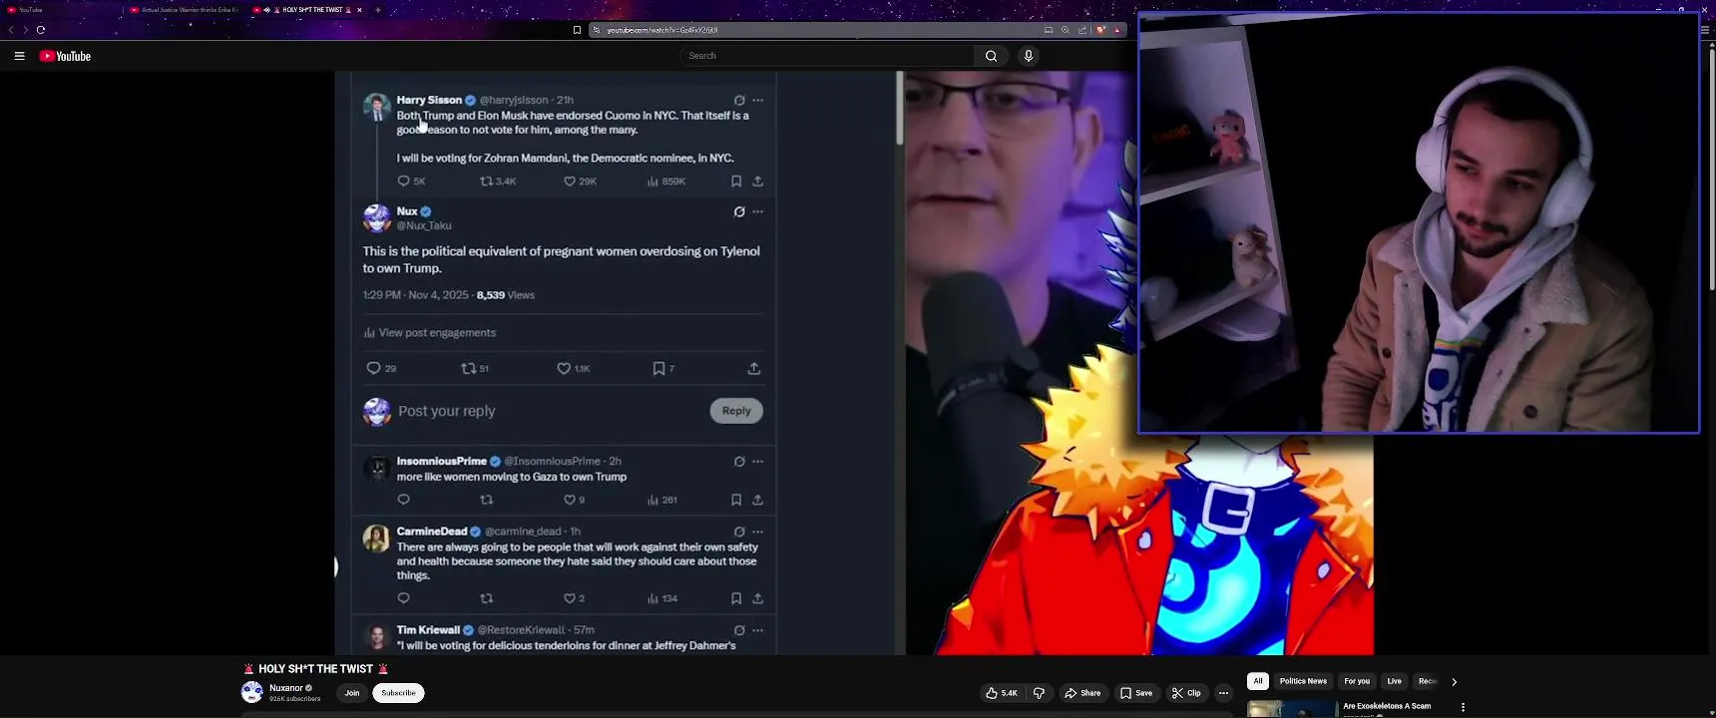The image size is (1716, 718).
Task: Click the Share button under the video
Action: coord(1082,693)
